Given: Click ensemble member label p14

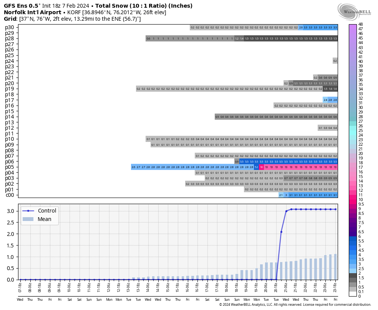Looking at the screenshot, I should 10,117.
